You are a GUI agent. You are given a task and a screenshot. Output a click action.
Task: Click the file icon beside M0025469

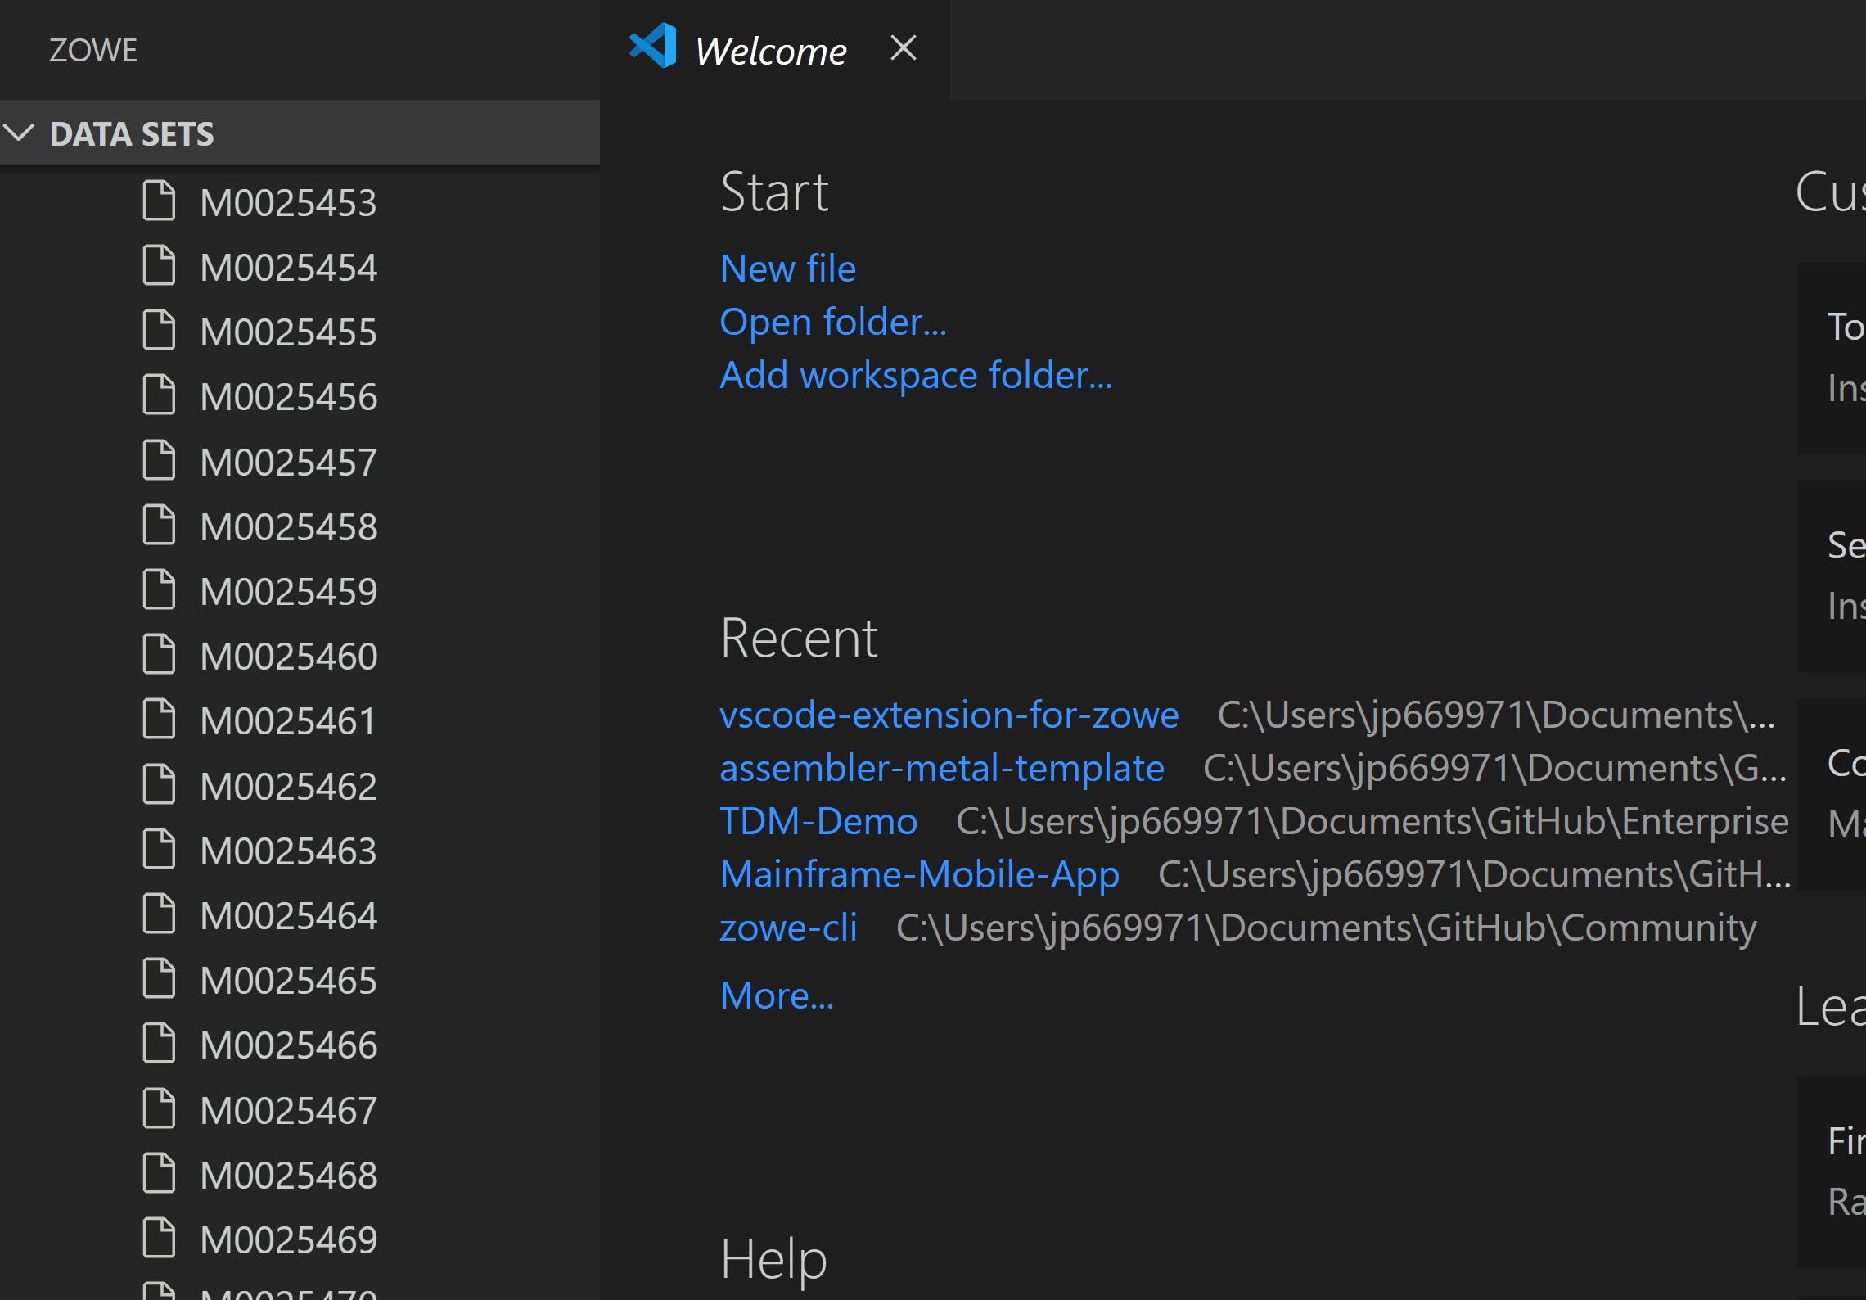pos(158,1238)
